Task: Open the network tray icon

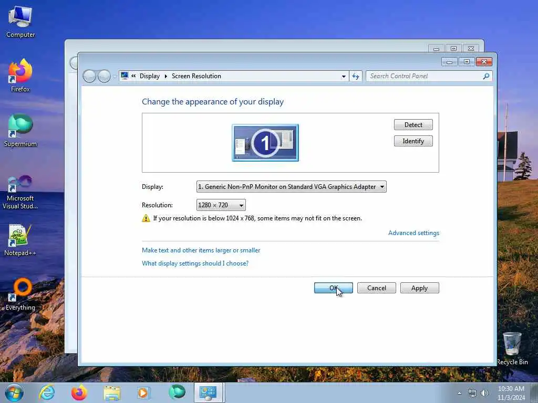Action: point(472,393)
